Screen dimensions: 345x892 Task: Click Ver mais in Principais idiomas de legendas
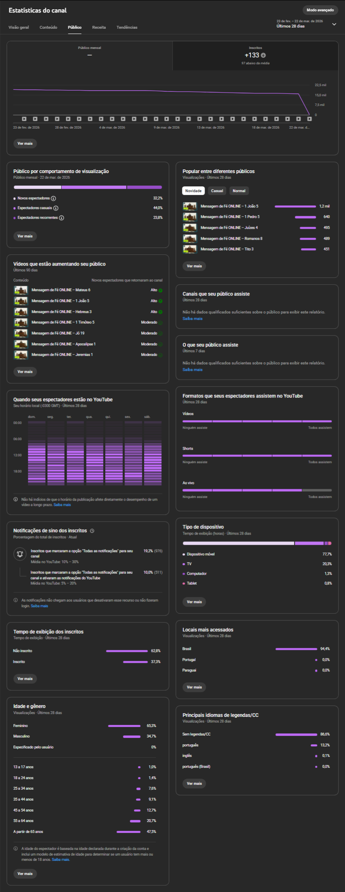195,784
